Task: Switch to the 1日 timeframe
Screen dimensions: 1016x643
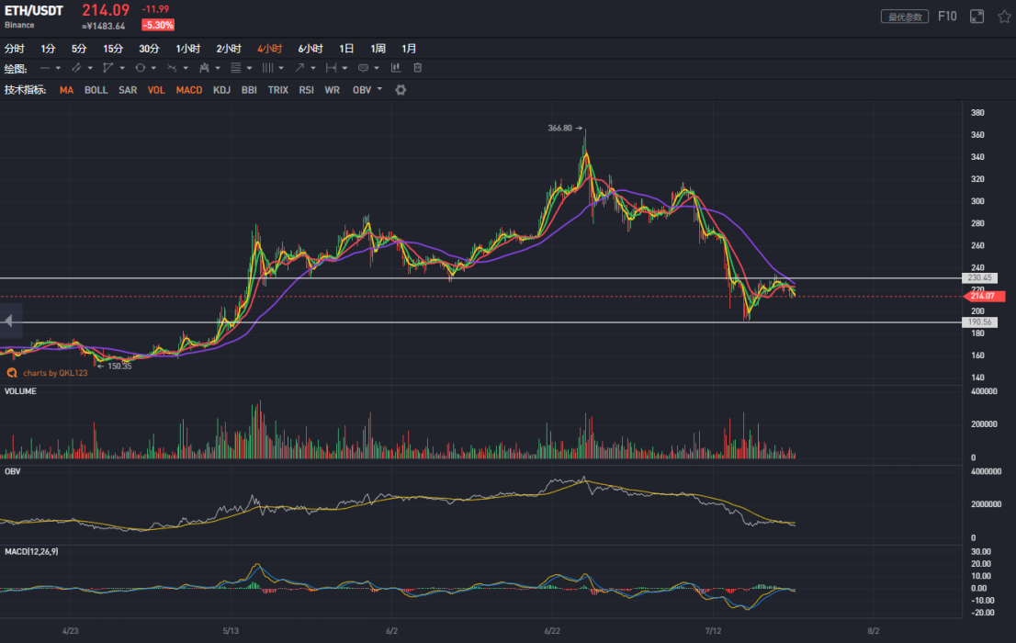Action: pyautogui.click(x=346, y=49)
